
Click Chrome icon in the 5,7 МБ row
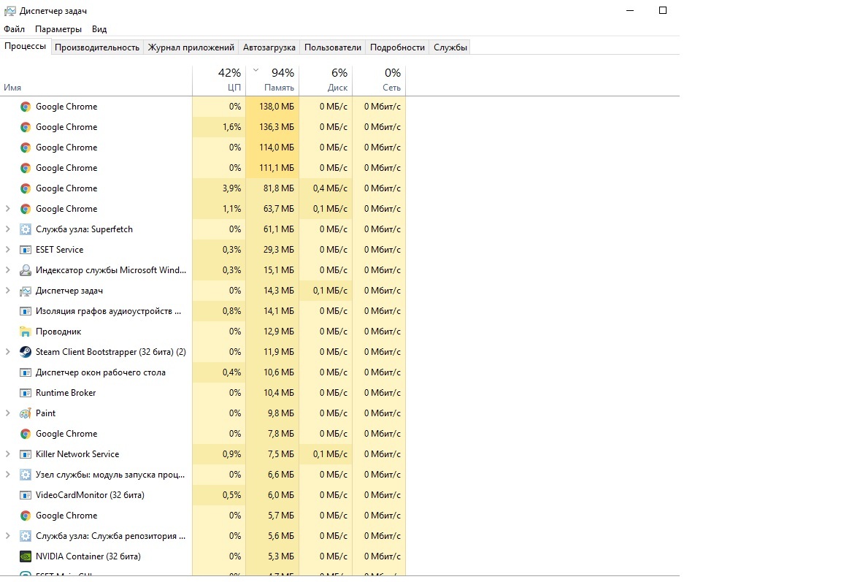click(26, 516)
